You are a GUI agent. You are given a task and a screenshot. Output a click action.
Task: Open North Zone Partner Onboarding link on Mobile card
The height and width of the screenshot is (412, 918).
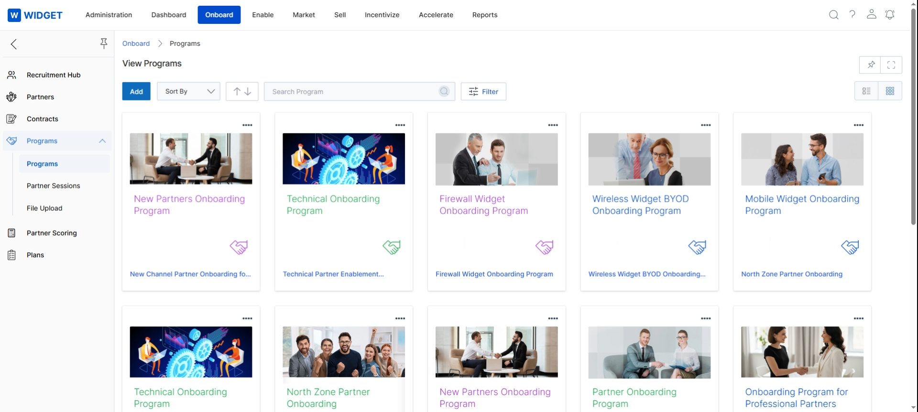(792, 274)
